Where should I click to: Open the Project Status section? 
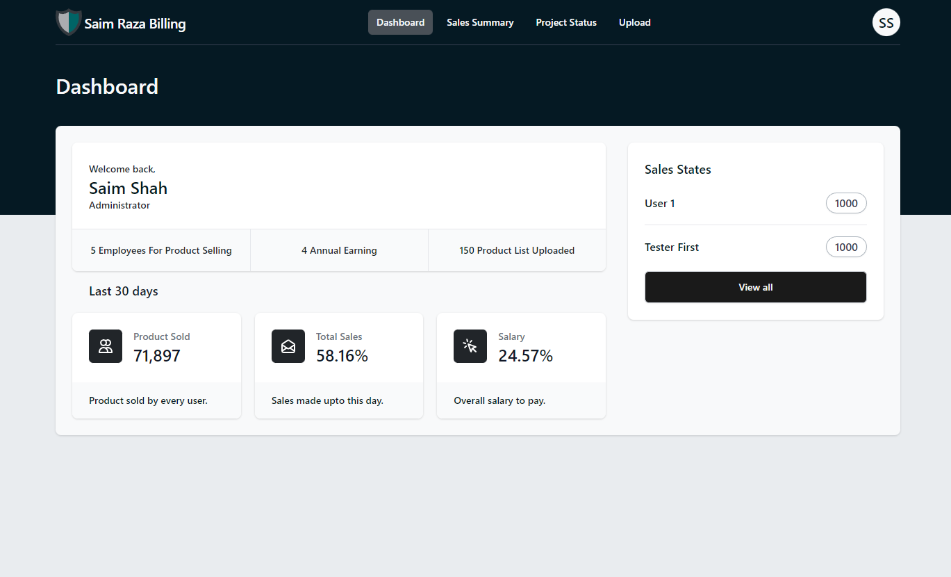(x=565, y=22)
